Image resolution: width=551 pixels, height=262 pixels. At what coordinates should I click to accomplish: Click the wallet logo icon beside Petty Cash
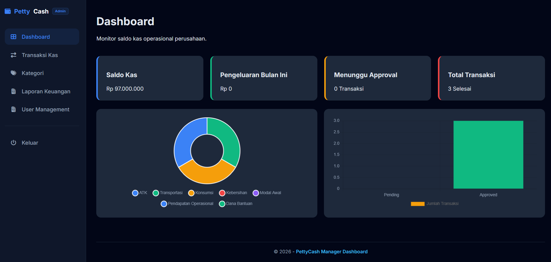[x=8, y=11]
